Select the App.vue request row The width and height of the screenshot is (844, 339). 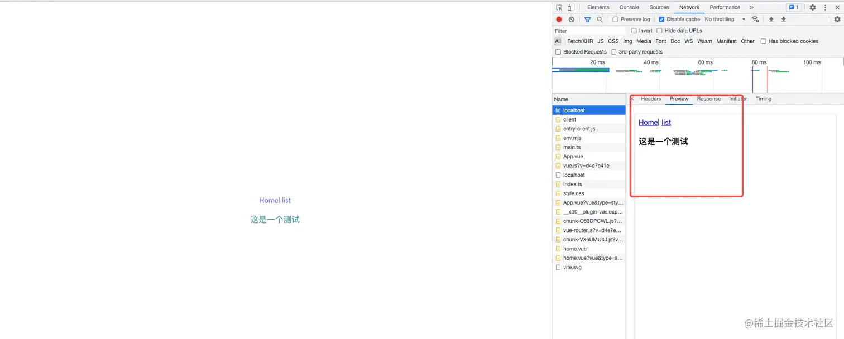coord(589,157)
